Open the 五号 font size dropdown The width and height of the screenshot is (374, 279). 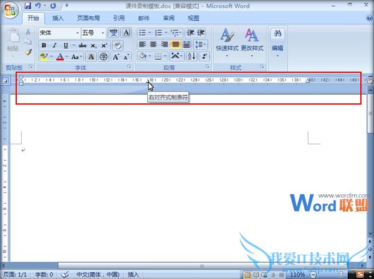click(103, 33)
